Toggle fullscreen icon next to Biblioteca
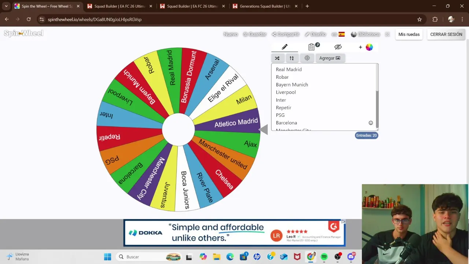Image resolution: width=469 pixels, height=264 pixels. click(x=387, y=34)
